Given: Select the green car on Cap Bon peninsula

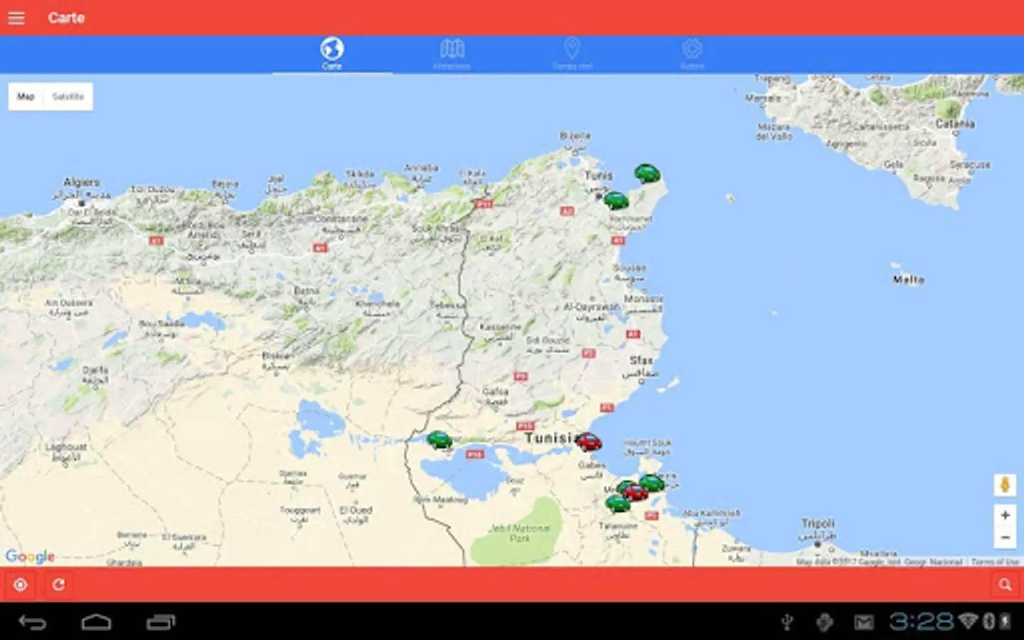Looking at the screenshot, I should [647, 173].
